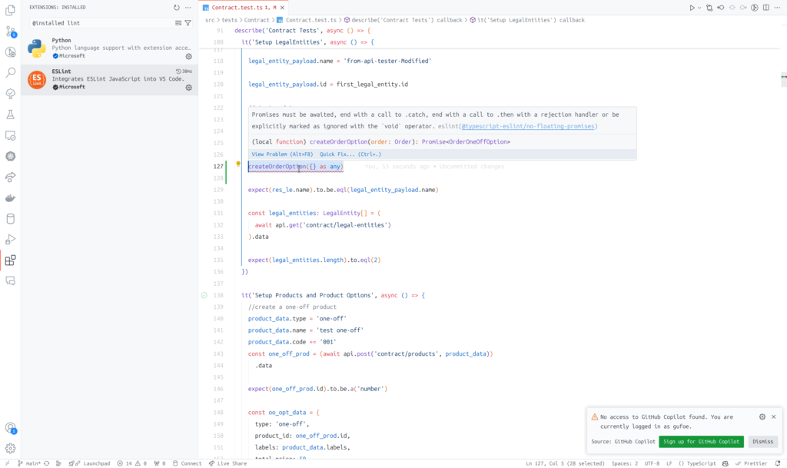Open the Testing flask view
Screen dimensions: 787x468
point(11,115)
